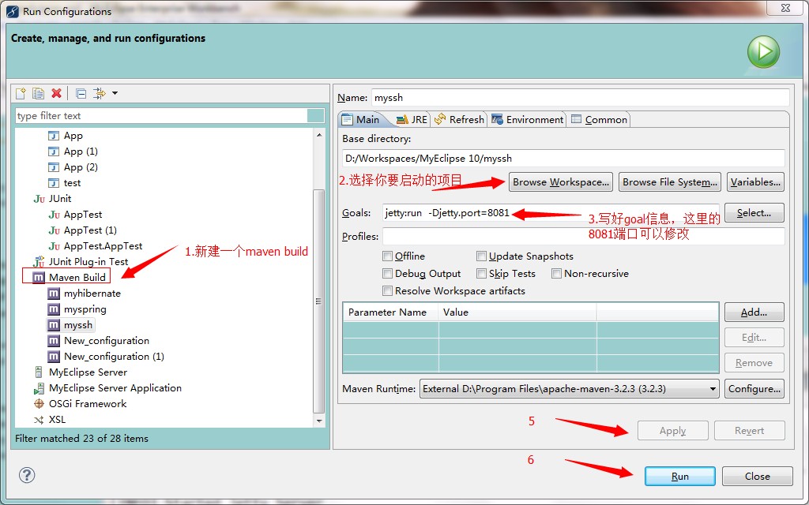
Task: Collapse all tree configurations
Action: tap(81, 93)
